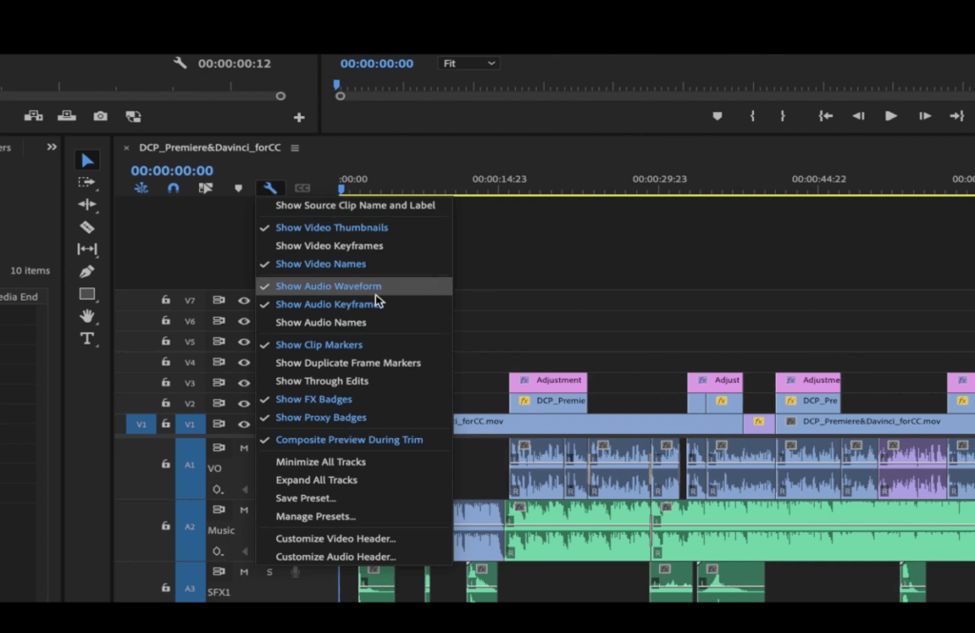Select the Ripple Edit tool
This screenshot has height=633, width=975.
[88, 202]
